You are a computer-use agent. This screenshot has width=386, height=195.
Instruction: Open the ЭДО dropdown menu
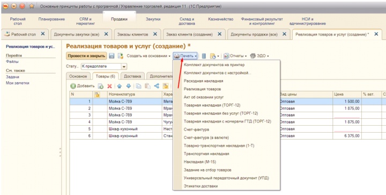pos(259,56)
